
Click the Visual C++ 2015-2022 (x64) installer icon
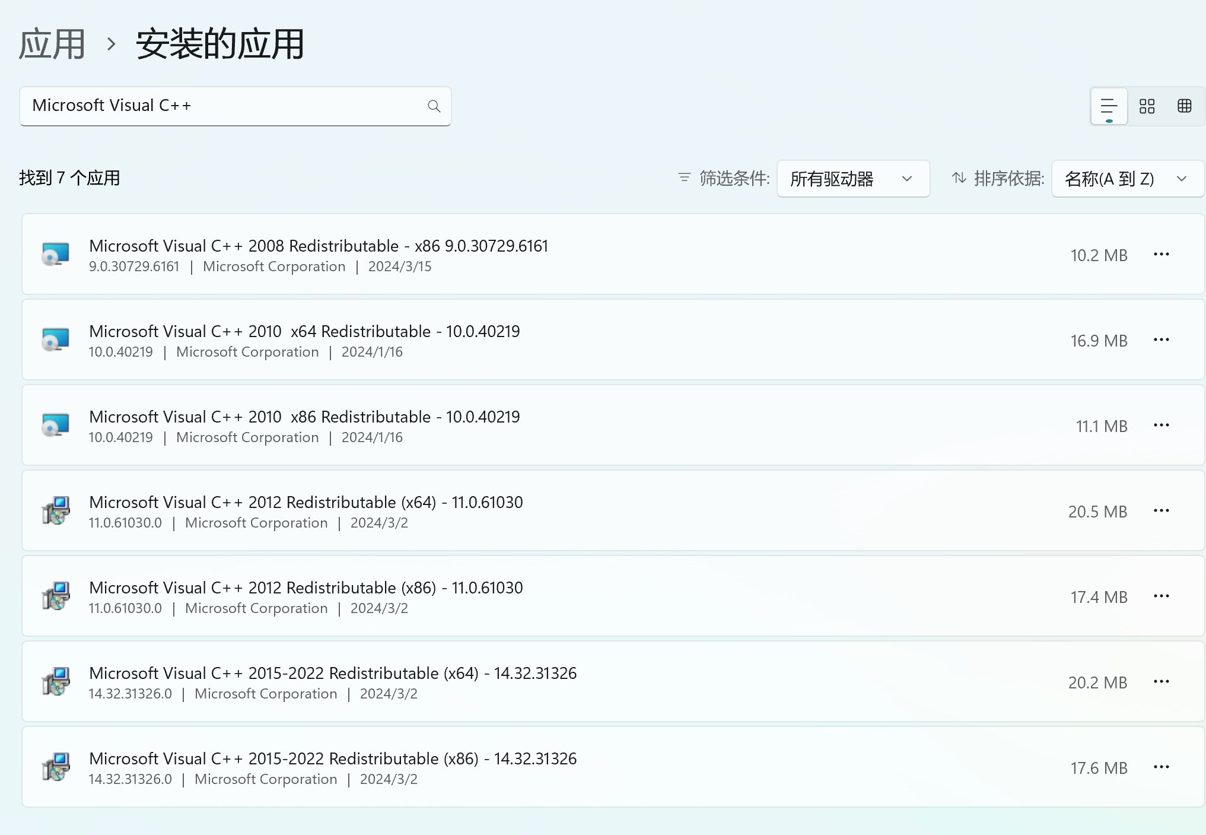pos(56,681)
